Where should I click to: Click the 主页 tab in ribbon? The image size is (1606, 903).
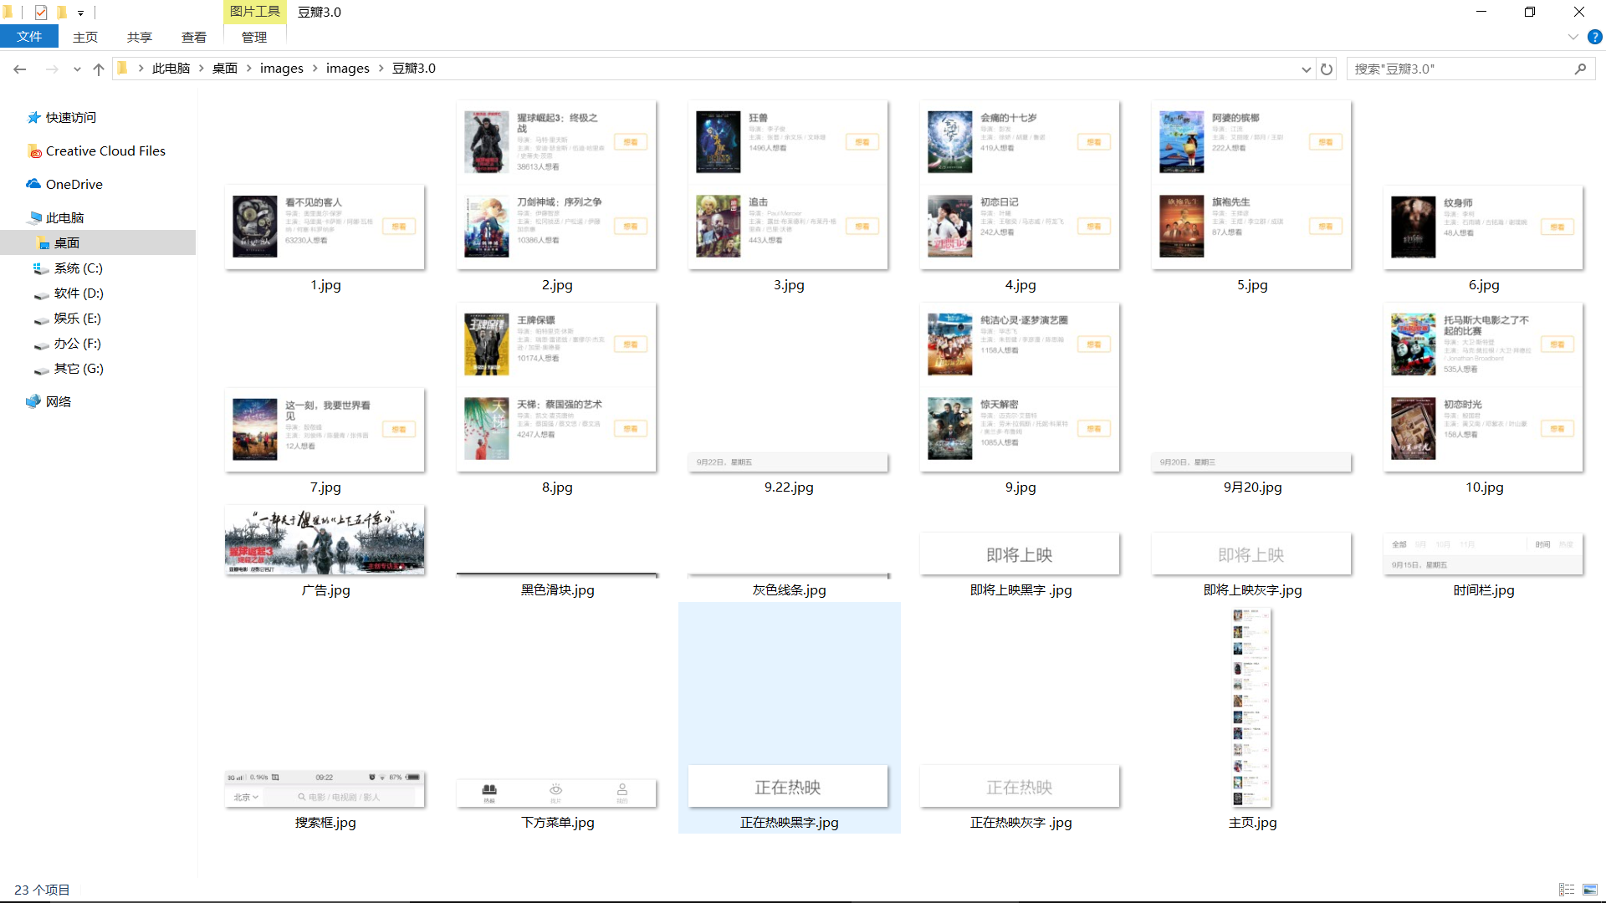[85, 37]
